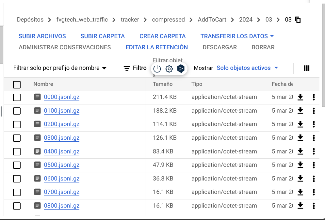Check the box for 0800.jsonl.gz
The height and width of the screenshot is (220, 325).
[x=17, y=206]
